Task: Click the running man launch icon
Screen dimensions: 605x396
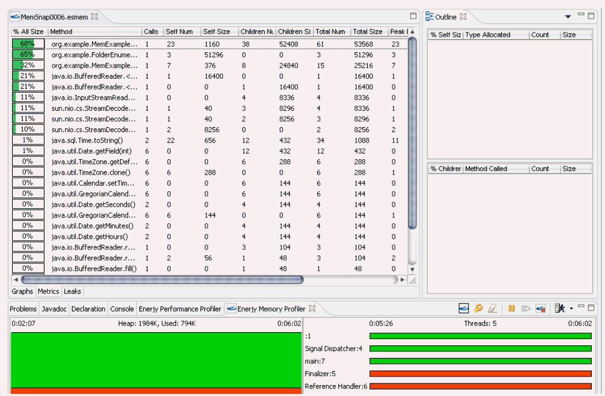Action: pos(560,309)
